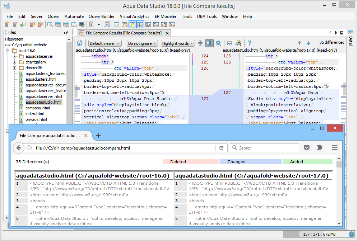Click the save disk icon in compare toolbar

pos(229,43)
